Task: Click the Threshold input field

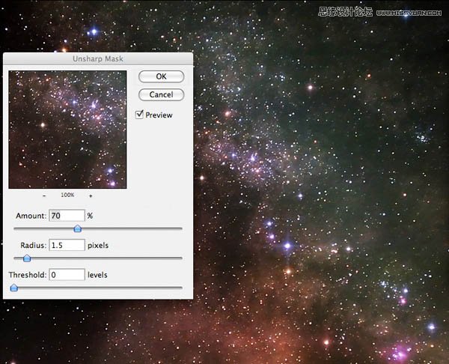Action: pos(67,275)
